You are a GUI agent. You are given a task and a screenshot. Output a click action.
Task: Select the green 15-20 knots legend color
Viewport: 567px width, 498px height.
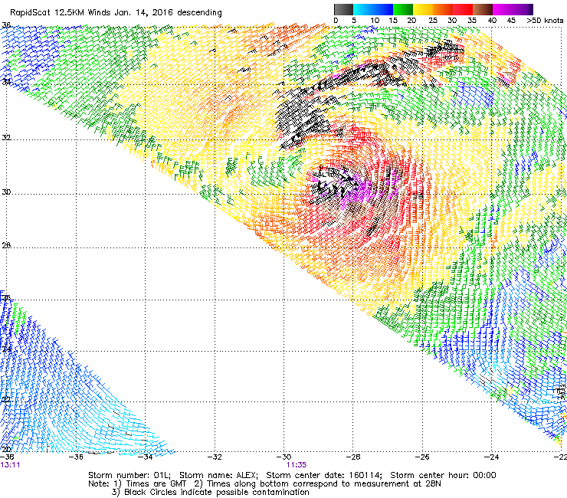point(403,9)
